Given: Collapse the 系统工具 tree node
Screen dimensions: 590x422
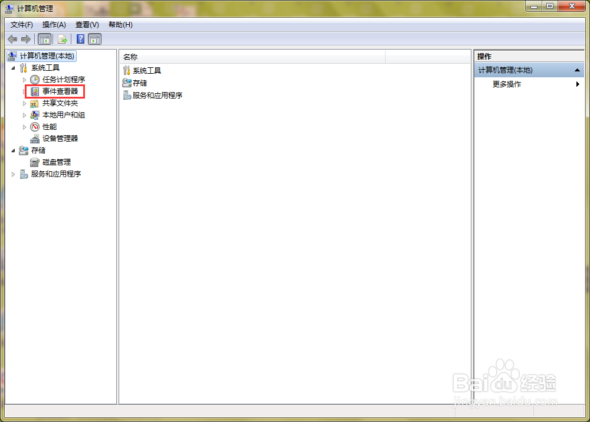Looking at the screenshot, I should [13, 68].
